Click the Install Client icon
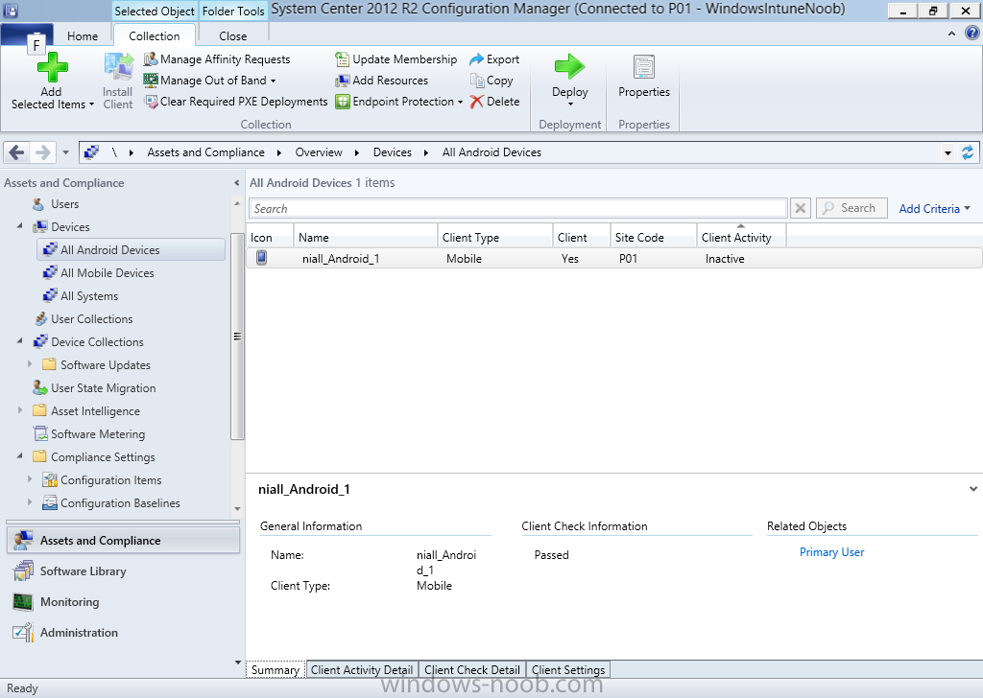This screenshot has height=698, width=983. tap(118, 67)
